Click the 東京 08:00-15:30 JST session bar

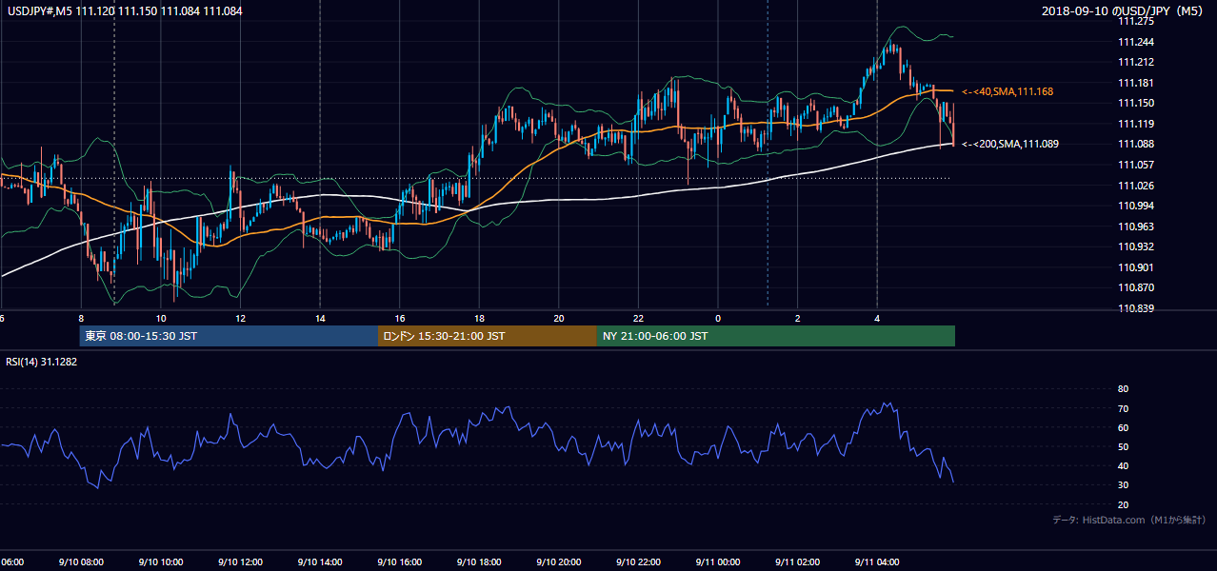pyautogui.click(x=229, y=336)
